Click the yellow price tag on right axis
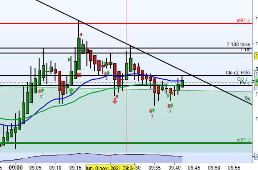 pyautogui.click(x=256, y=56)
